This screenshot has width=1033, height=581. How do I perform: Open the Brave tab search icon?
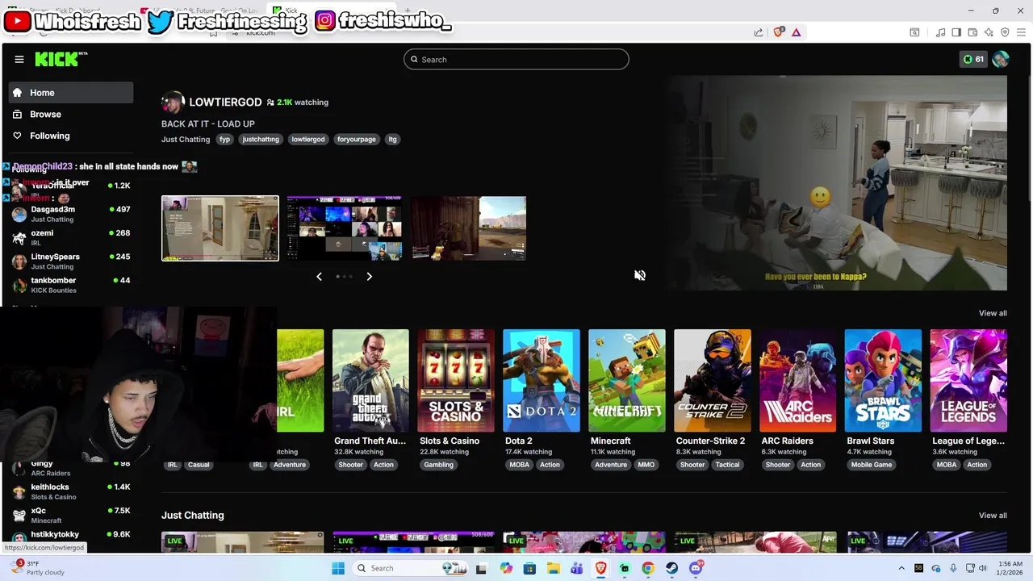click(914, 32)
